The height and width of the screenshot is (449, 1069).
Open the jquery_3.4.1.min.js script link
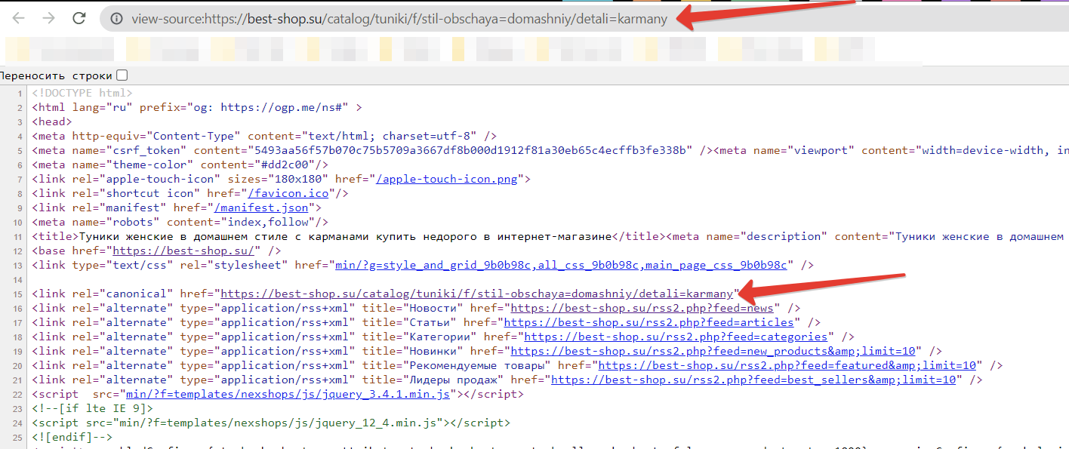288,394
